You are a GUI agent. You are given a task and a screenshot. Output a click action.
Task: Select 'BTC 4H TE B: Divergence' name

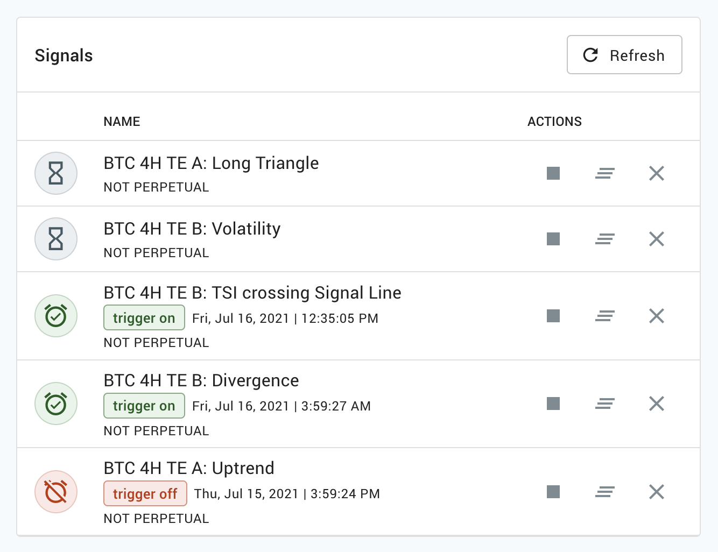coord(201,380)
